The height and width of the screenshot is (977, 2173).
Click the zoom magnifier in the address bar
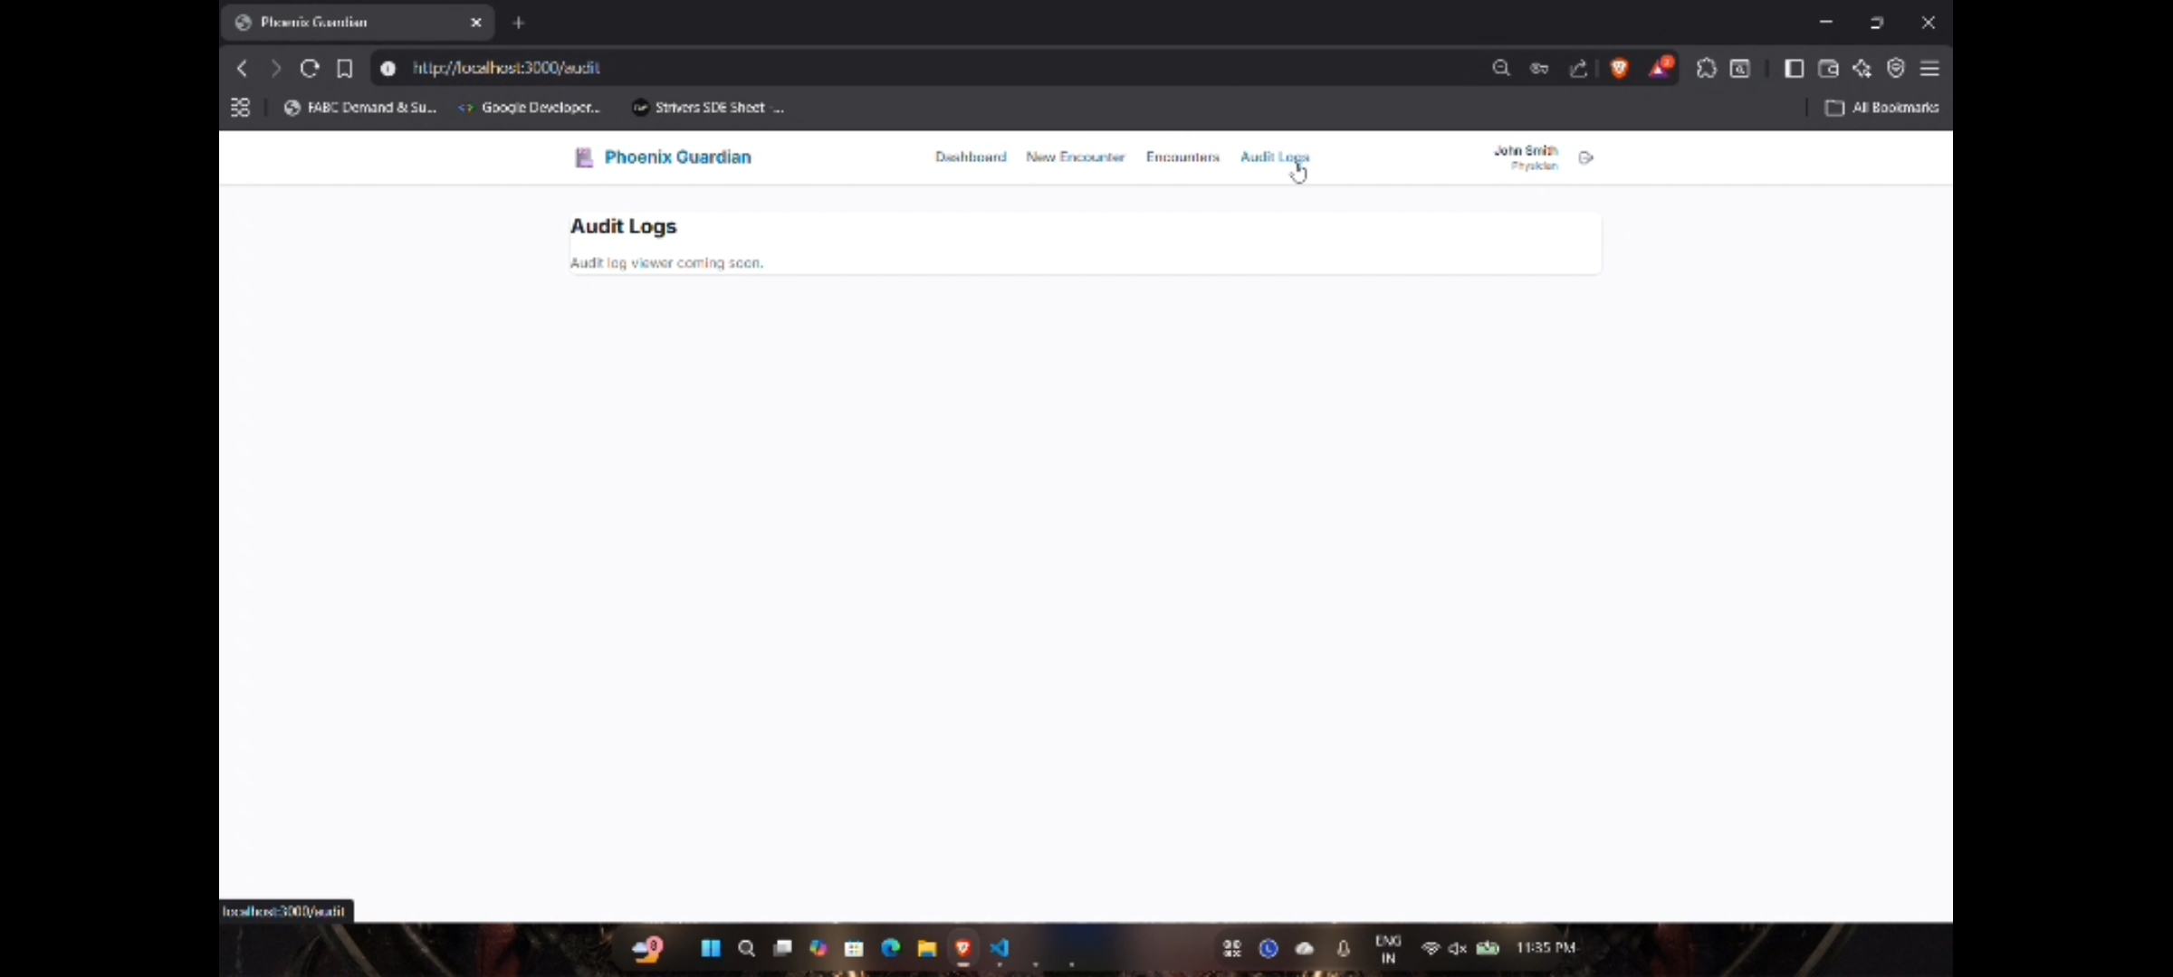click(x=1500, y=68)
